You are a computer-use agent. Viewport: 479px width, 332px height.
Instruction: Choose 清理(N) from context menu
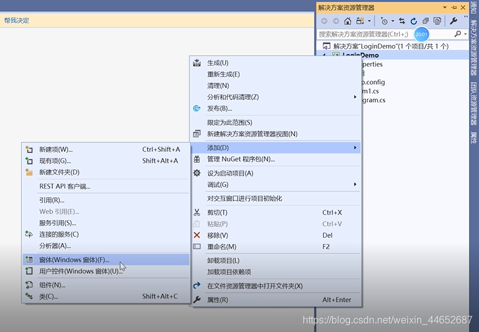point(275,85)
